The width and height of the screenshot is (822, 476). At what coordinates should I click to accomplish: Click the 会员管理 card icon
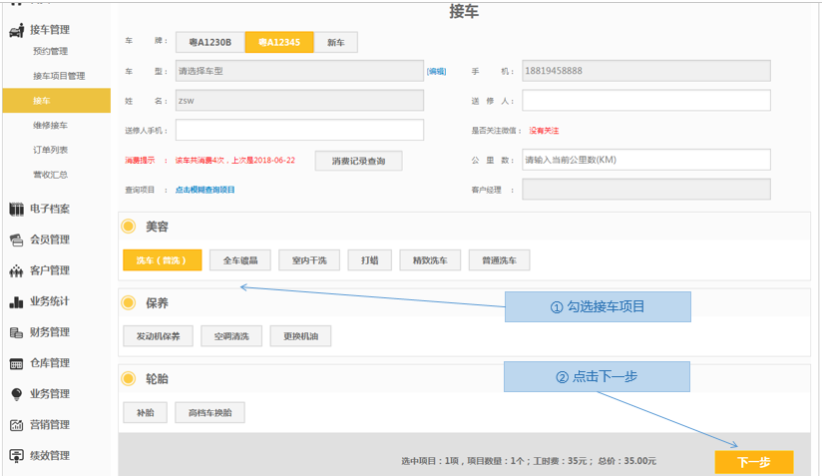coord(16,239)
